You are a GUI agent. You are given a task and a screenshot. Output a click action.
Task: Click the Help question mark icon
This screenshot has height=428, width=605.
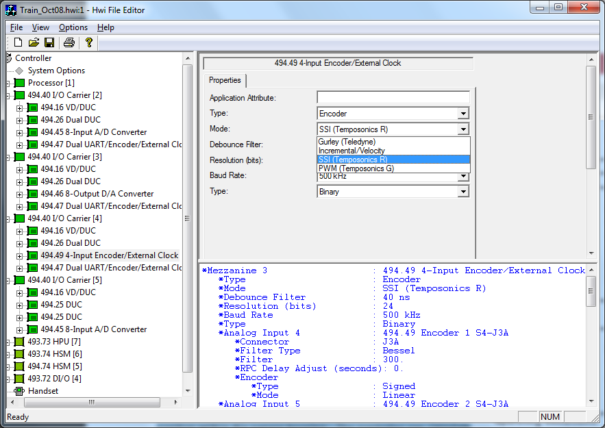click(x=89, y=42)
